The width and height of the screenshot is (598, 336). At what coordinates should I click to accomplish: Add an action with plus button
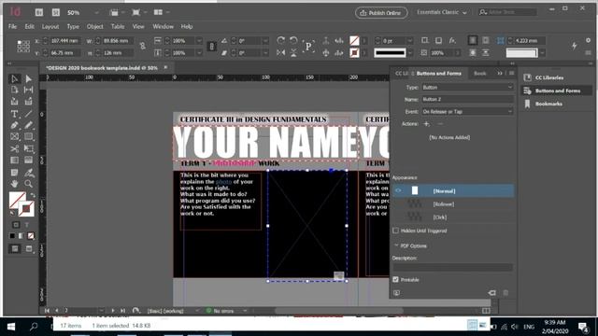(426, 124)
